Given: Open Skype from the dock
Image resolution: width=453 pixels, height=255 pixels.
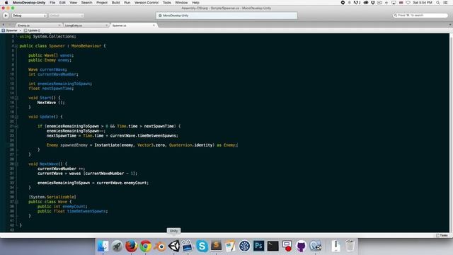Looking at the screenshot, I should coord(202,246).
